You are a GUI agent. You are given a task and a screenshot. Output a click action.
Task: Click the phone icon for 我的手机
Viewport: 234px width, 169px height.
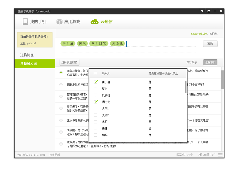[x=25, y=21]
